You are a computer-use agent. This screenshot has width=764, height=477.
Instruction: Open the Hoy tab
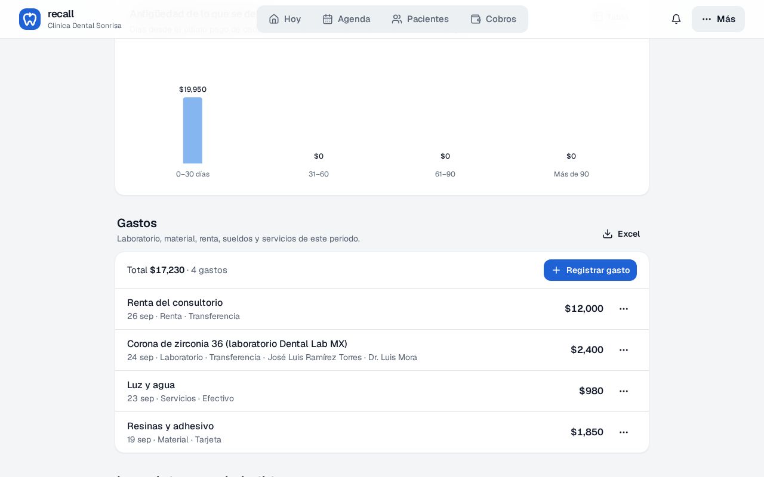tap(285, 19)
